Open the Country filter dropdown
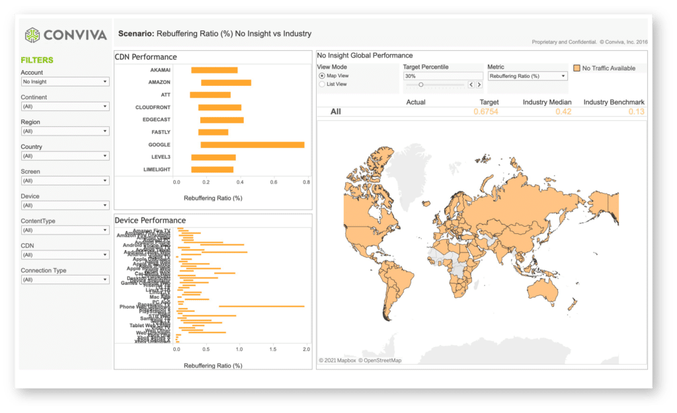The image size is (677, 413). [x=65, y=156]
